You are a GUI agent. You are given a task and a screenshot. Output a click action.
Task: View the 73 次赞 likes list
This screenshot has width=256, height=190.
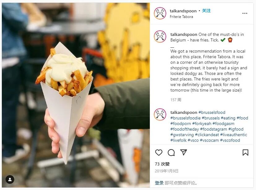click(x=162, y=164)
